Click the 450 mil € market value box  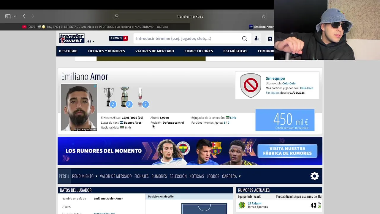point(285,120)
